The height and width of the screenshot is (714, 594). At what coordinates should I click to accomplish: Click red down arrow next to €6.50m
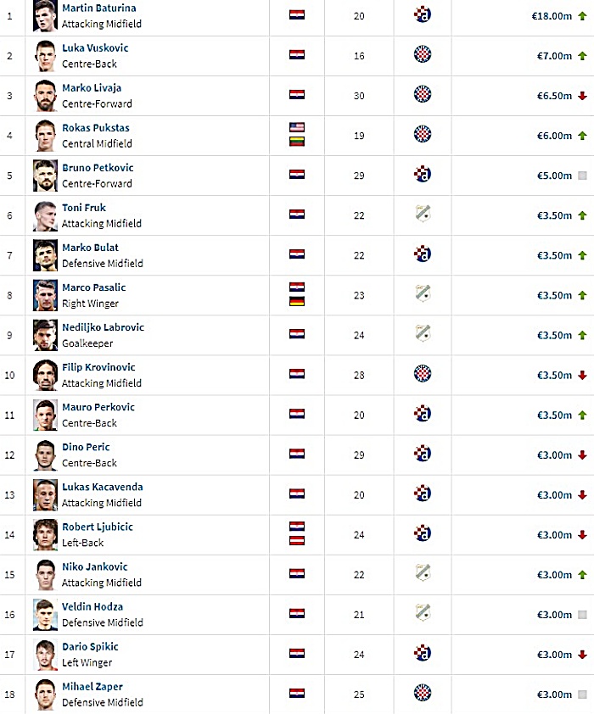click(582, 96)
